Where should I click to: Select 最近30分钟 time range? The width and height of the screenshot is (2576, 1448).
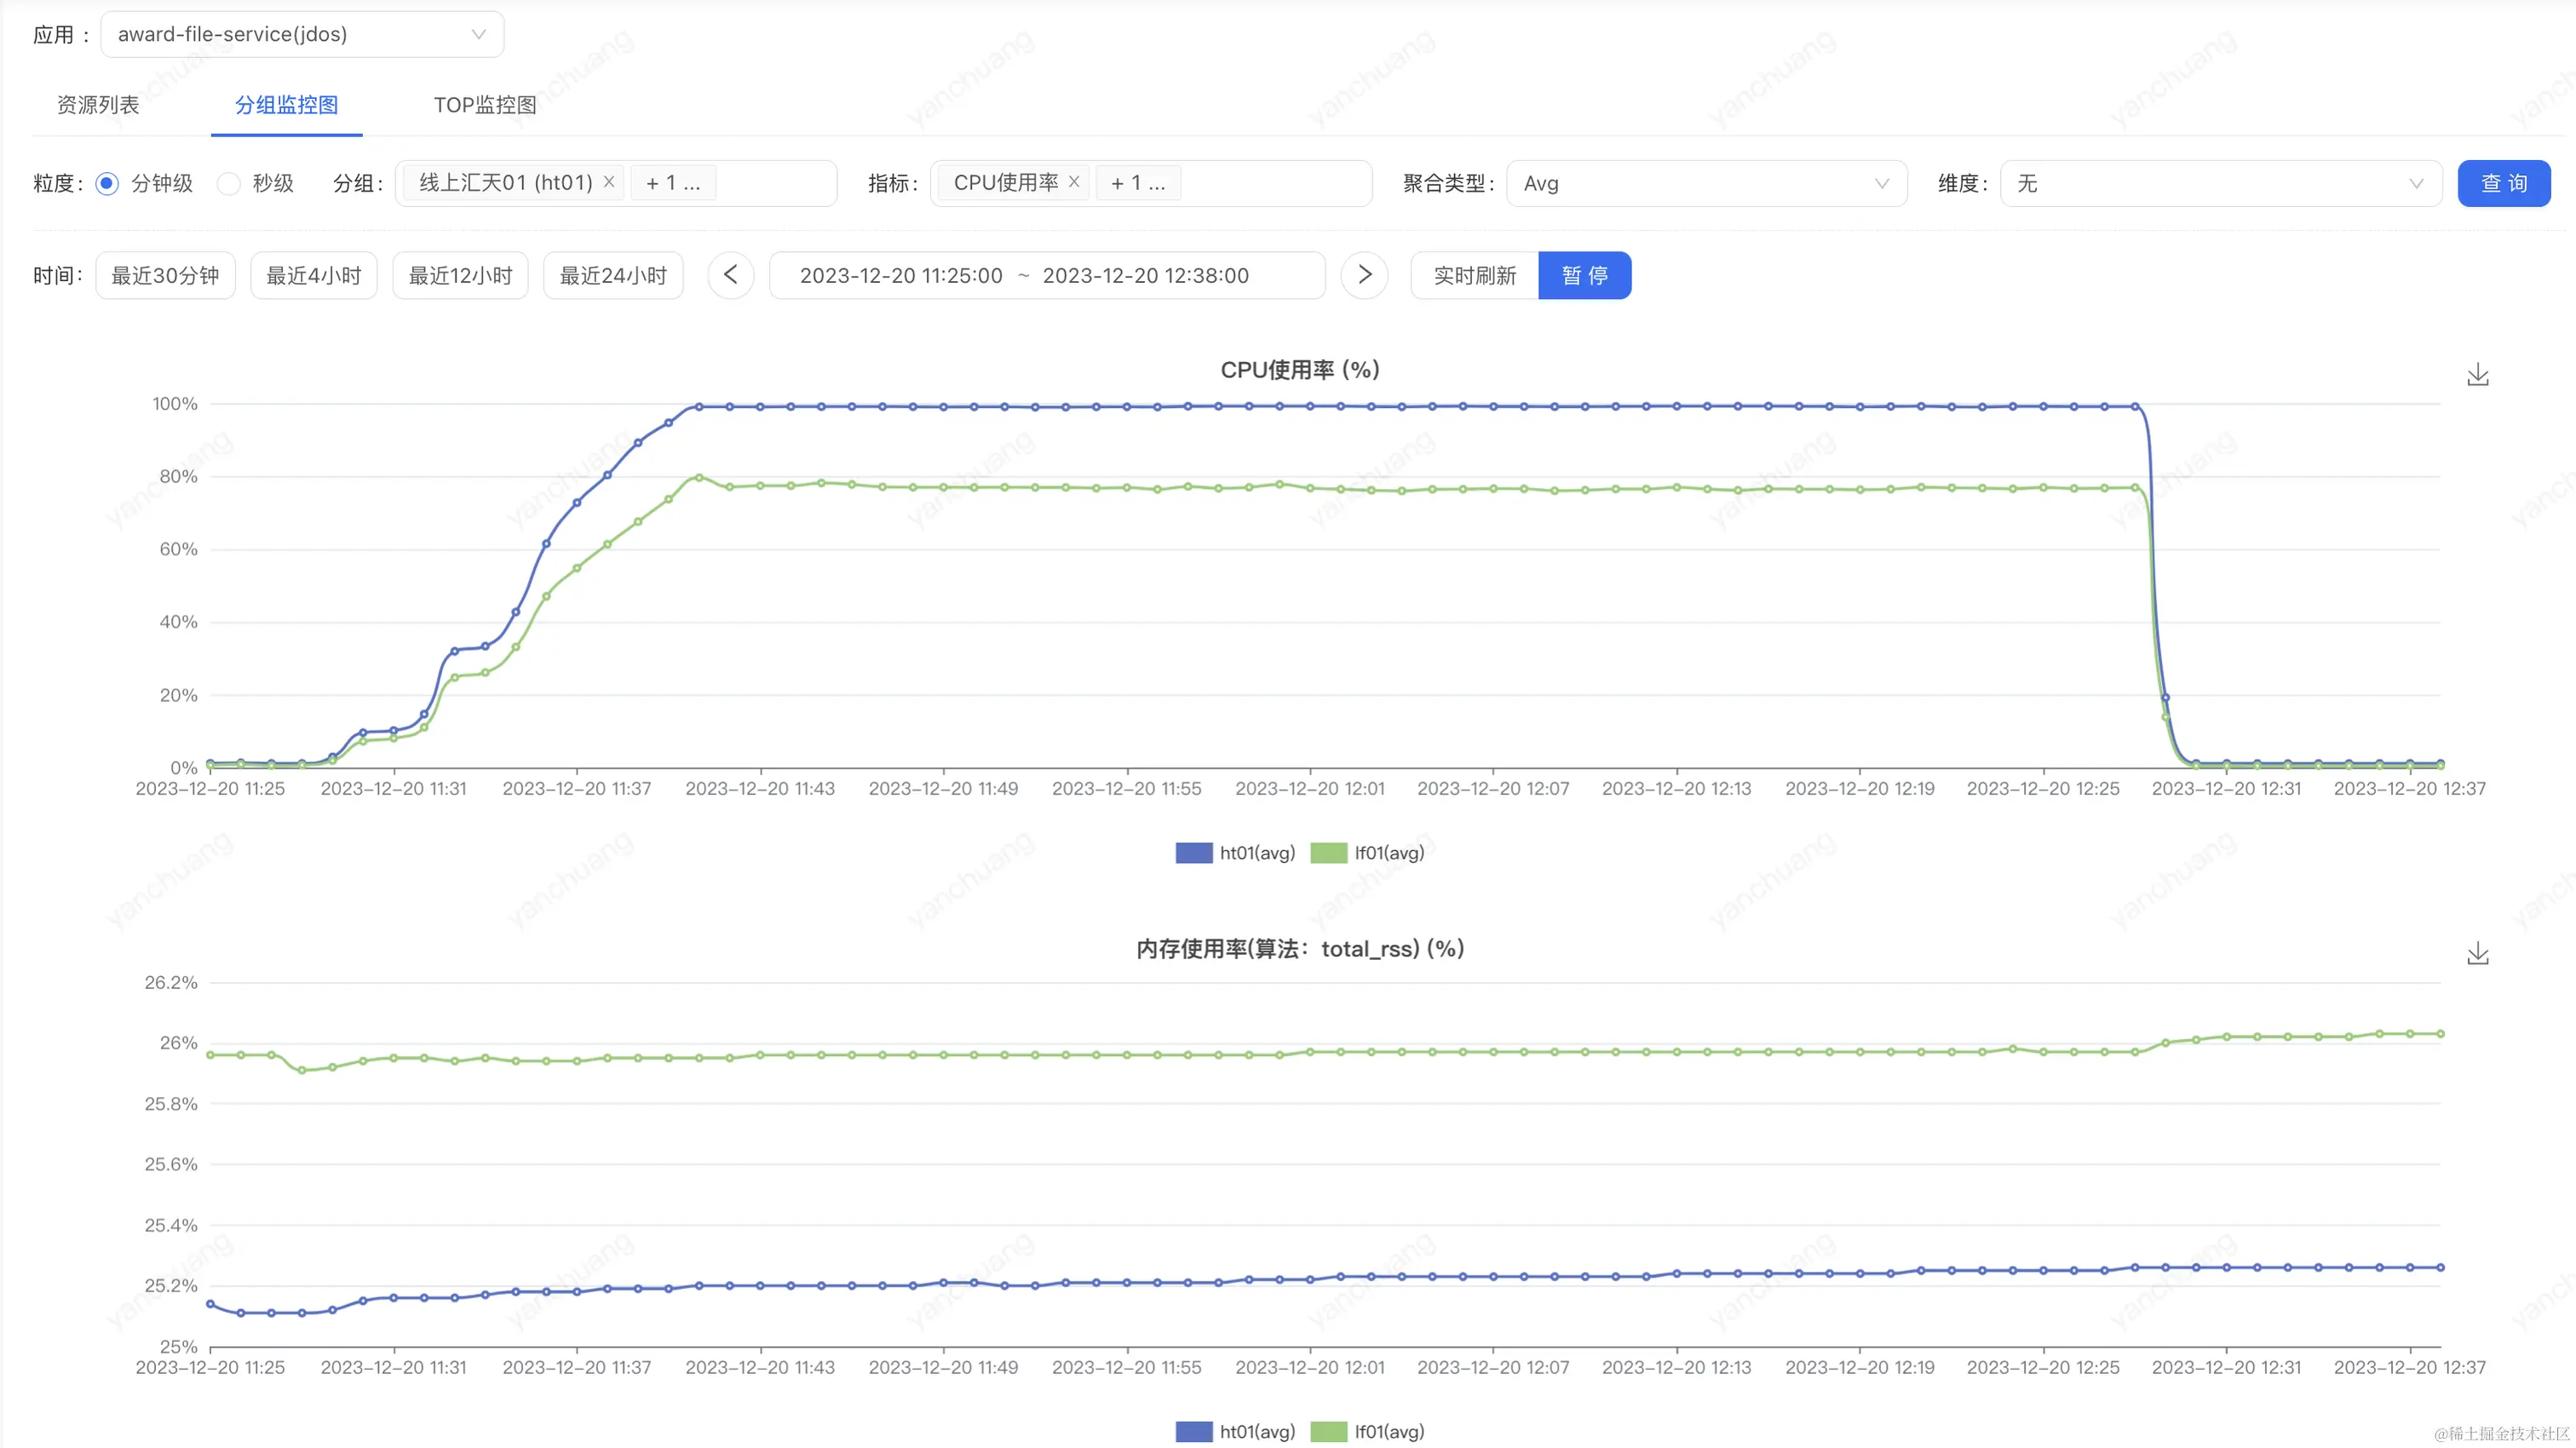click(x=165, y=276)
